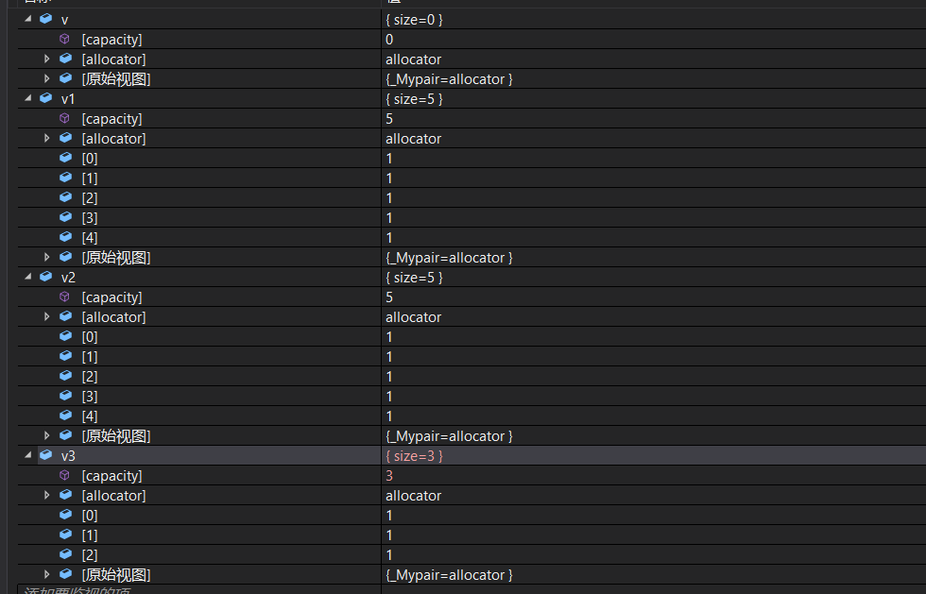
Task: Click value 1 of v2 element [3]
Action: pos(389,397)
